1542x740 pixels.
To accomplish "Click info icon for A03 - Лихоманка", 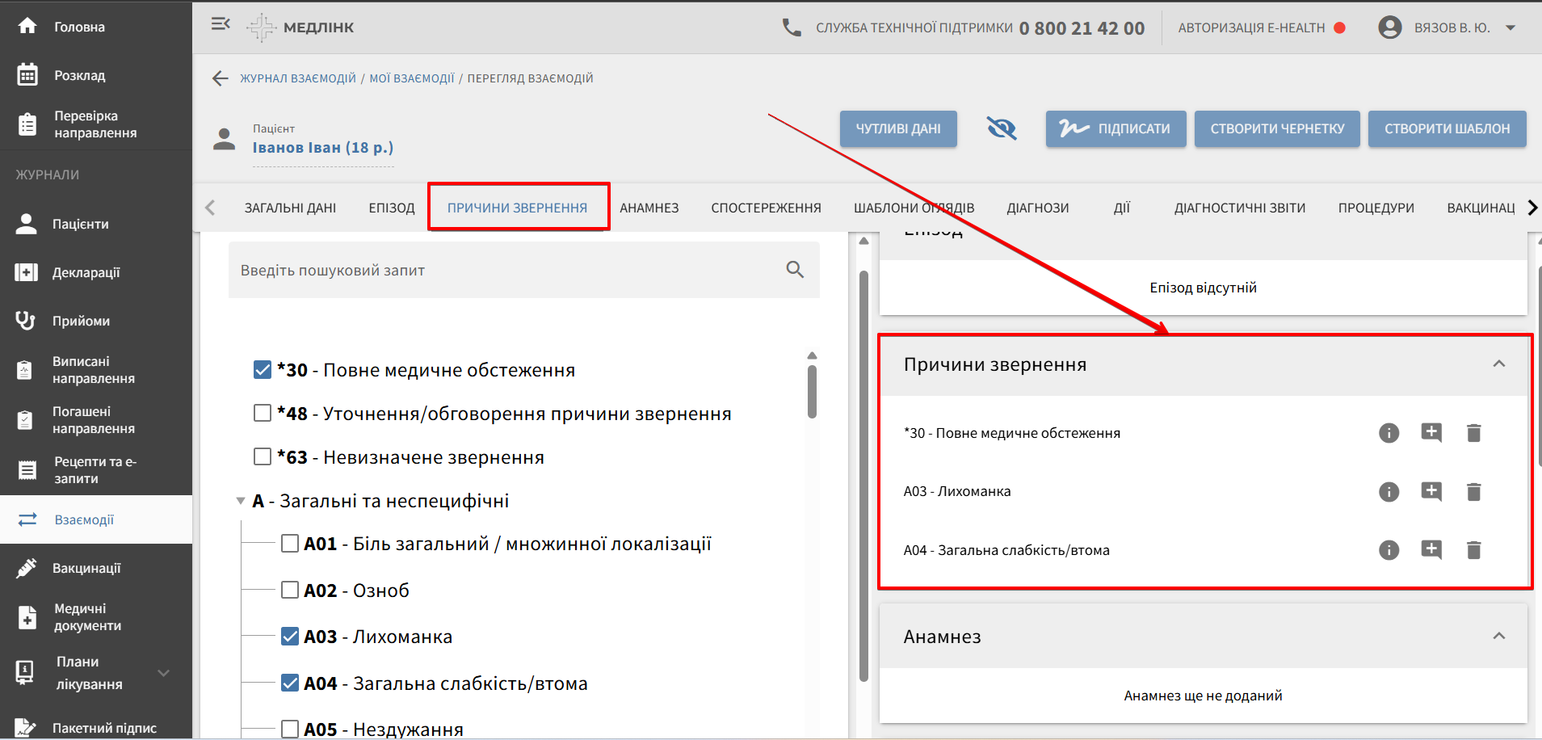I will coord(1389,492).
